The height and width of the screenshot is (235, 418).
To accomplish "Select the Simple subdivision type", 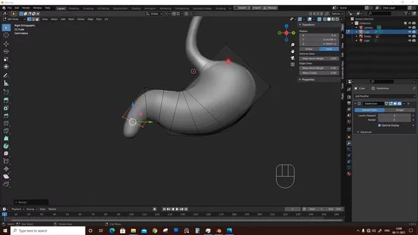I will [x=400, y=110].
